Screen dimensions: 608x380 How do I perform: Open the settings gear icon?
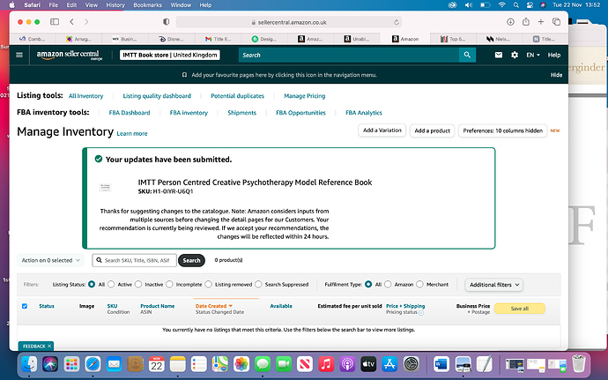[x=515, y=56]
